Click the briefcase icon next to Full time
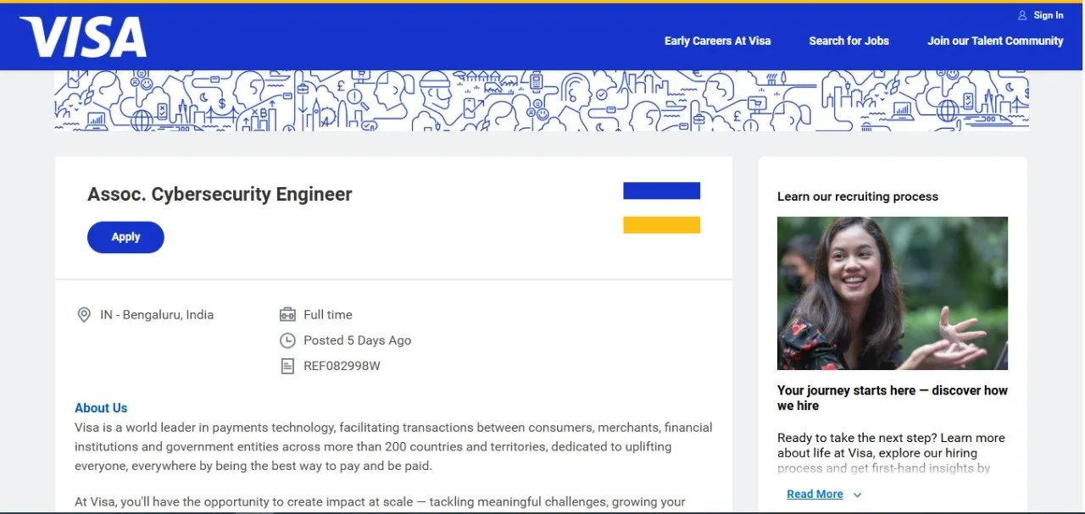1085x514 pixels. 287,314
